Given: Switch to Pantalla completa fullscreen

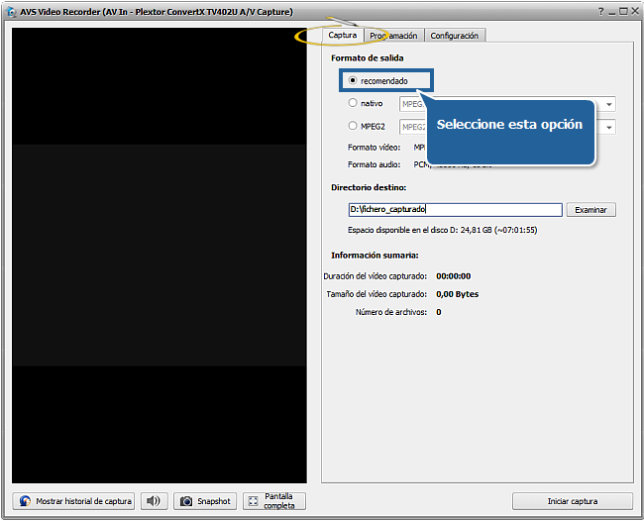Looking at the screenshot, I should coord(274,501).
